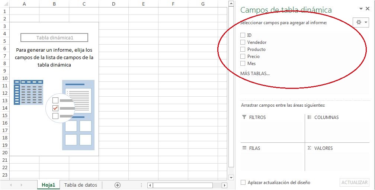Click the ACTUALIZAR button
The height and width of the screenshot is (190, 375).
coord(355,182)
